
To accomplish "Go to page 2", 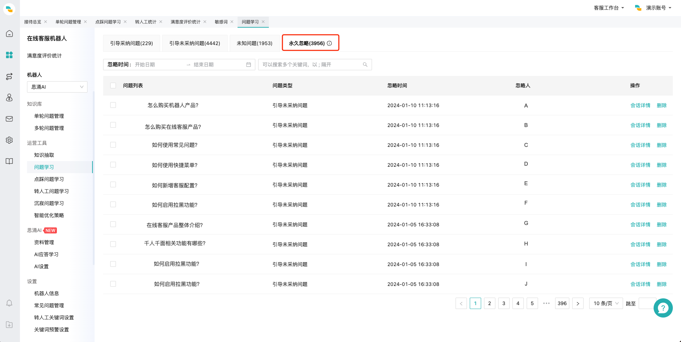I will tap(490, 303).
